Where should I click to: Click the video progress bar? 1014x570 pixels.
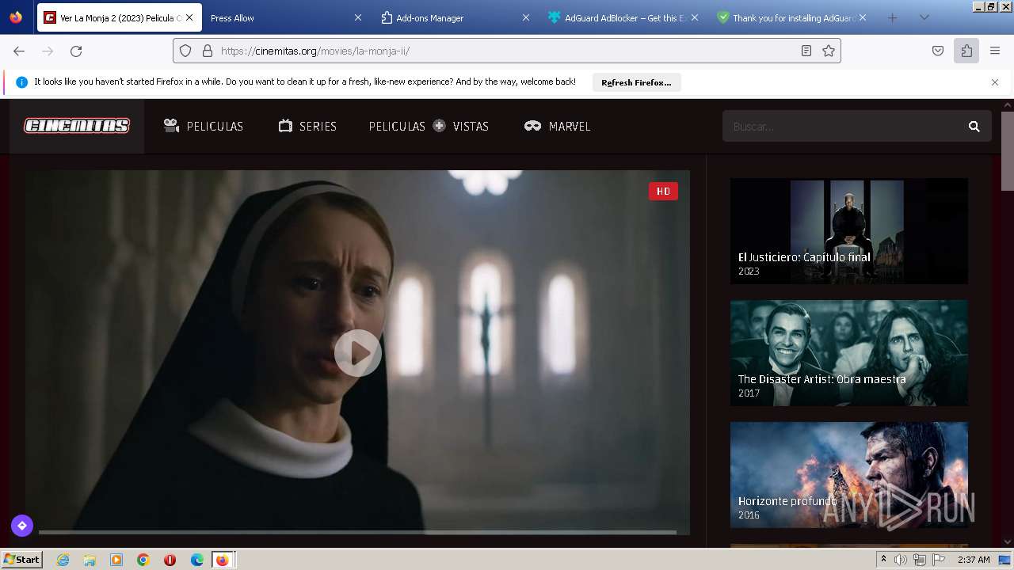click(x=357, y=532)
